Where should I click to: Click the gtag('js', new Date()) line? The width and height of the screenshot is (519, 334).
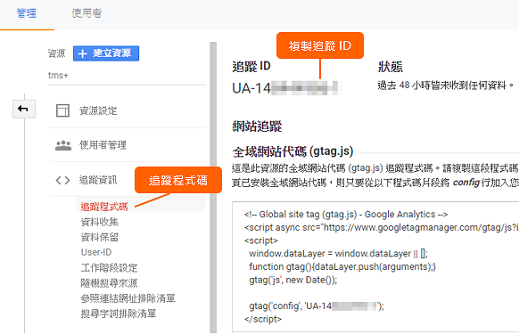pyautogui.click(x=292, y=280)
